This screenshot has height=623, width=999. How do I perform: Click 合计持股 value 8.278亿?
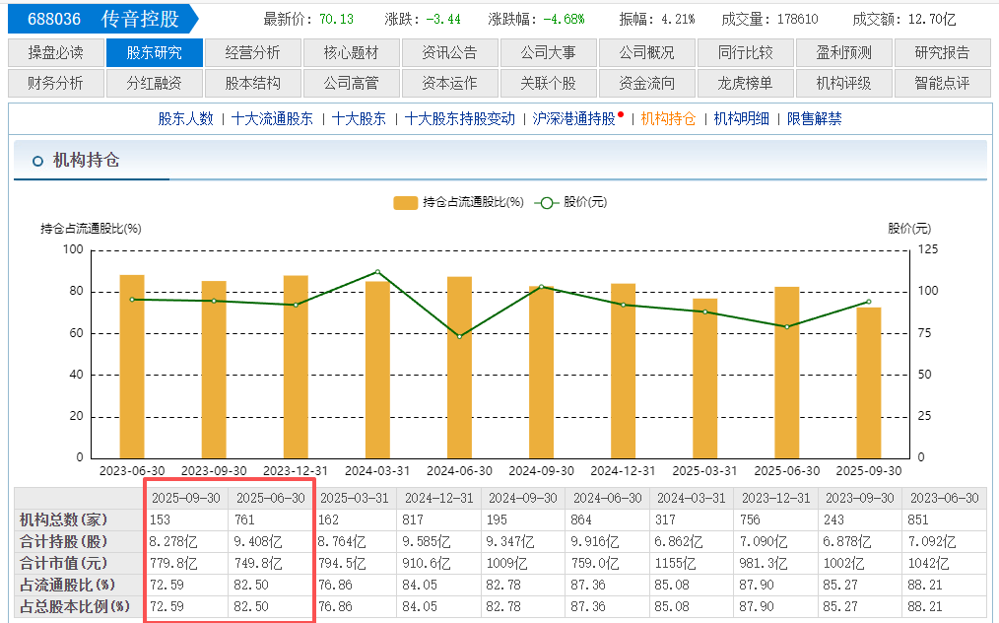click(x=173, y=542)
